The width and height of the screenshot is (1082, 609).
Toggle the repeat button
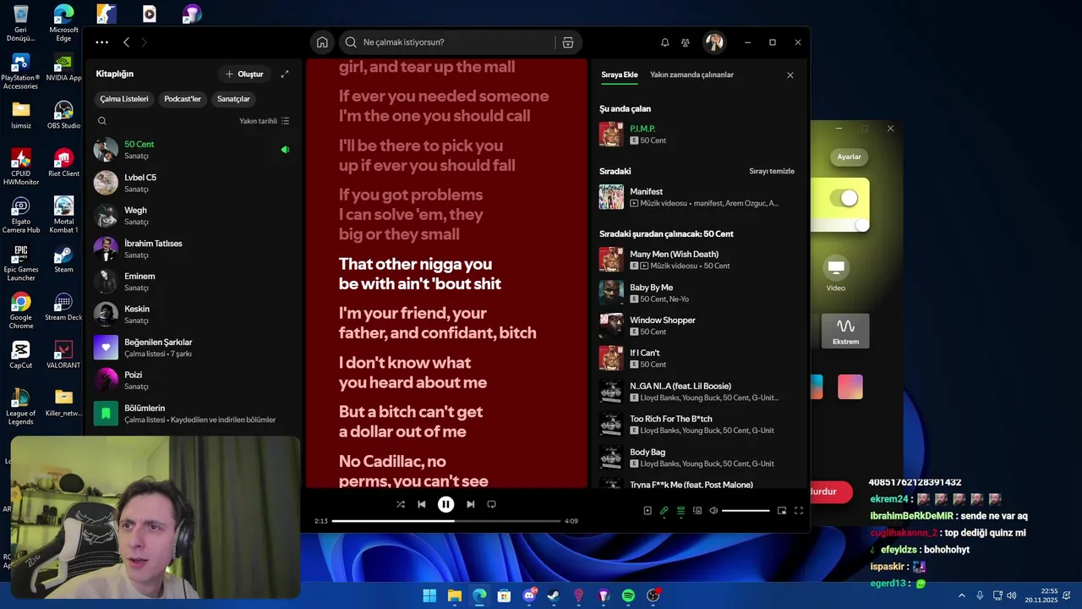click(491, 504)
